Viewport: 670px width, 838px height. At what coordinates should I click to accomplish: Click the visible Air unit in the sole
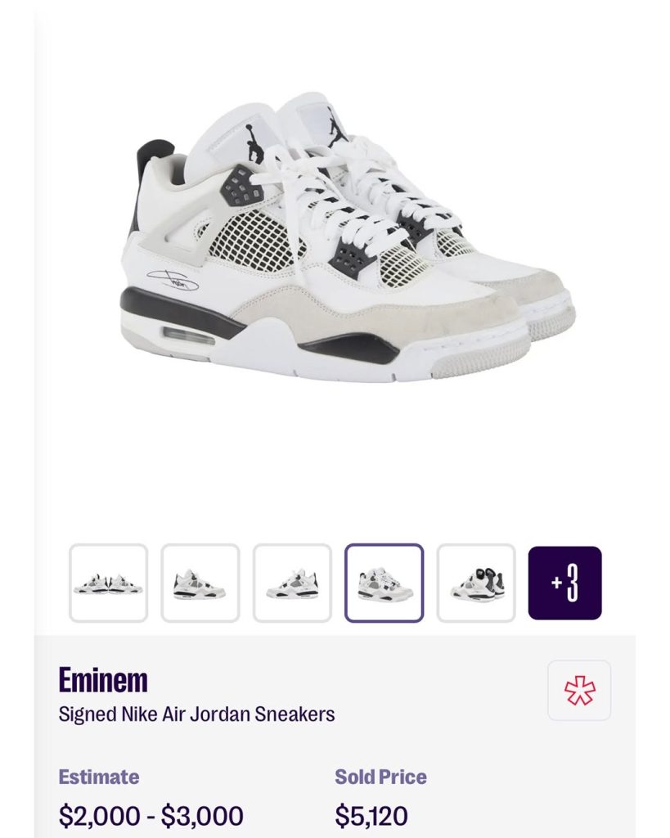[x=188, y=337]
